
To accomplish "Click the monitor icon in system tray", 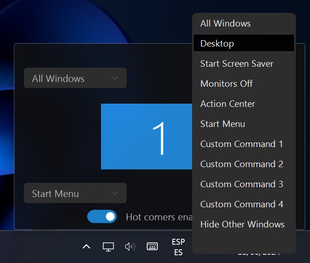I will click(x=108, y=247).
